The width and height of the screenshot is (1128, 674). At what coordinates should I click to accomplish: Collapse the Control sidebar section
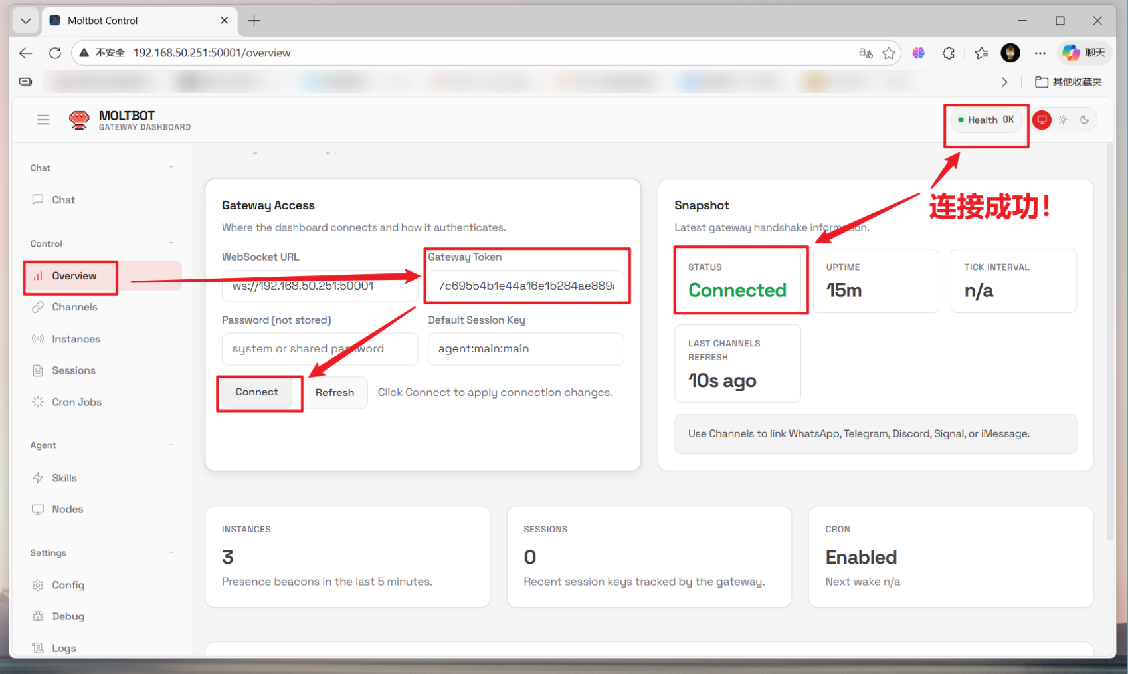point(171,243)
